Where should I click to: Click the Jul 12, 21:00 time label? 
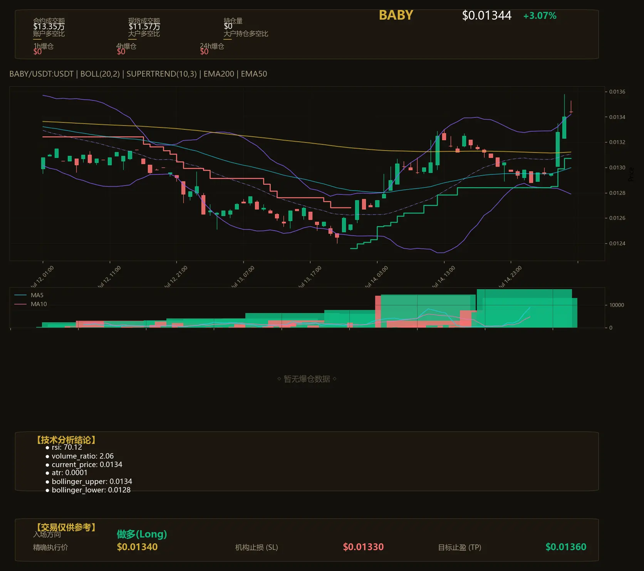tap(176, 276)
